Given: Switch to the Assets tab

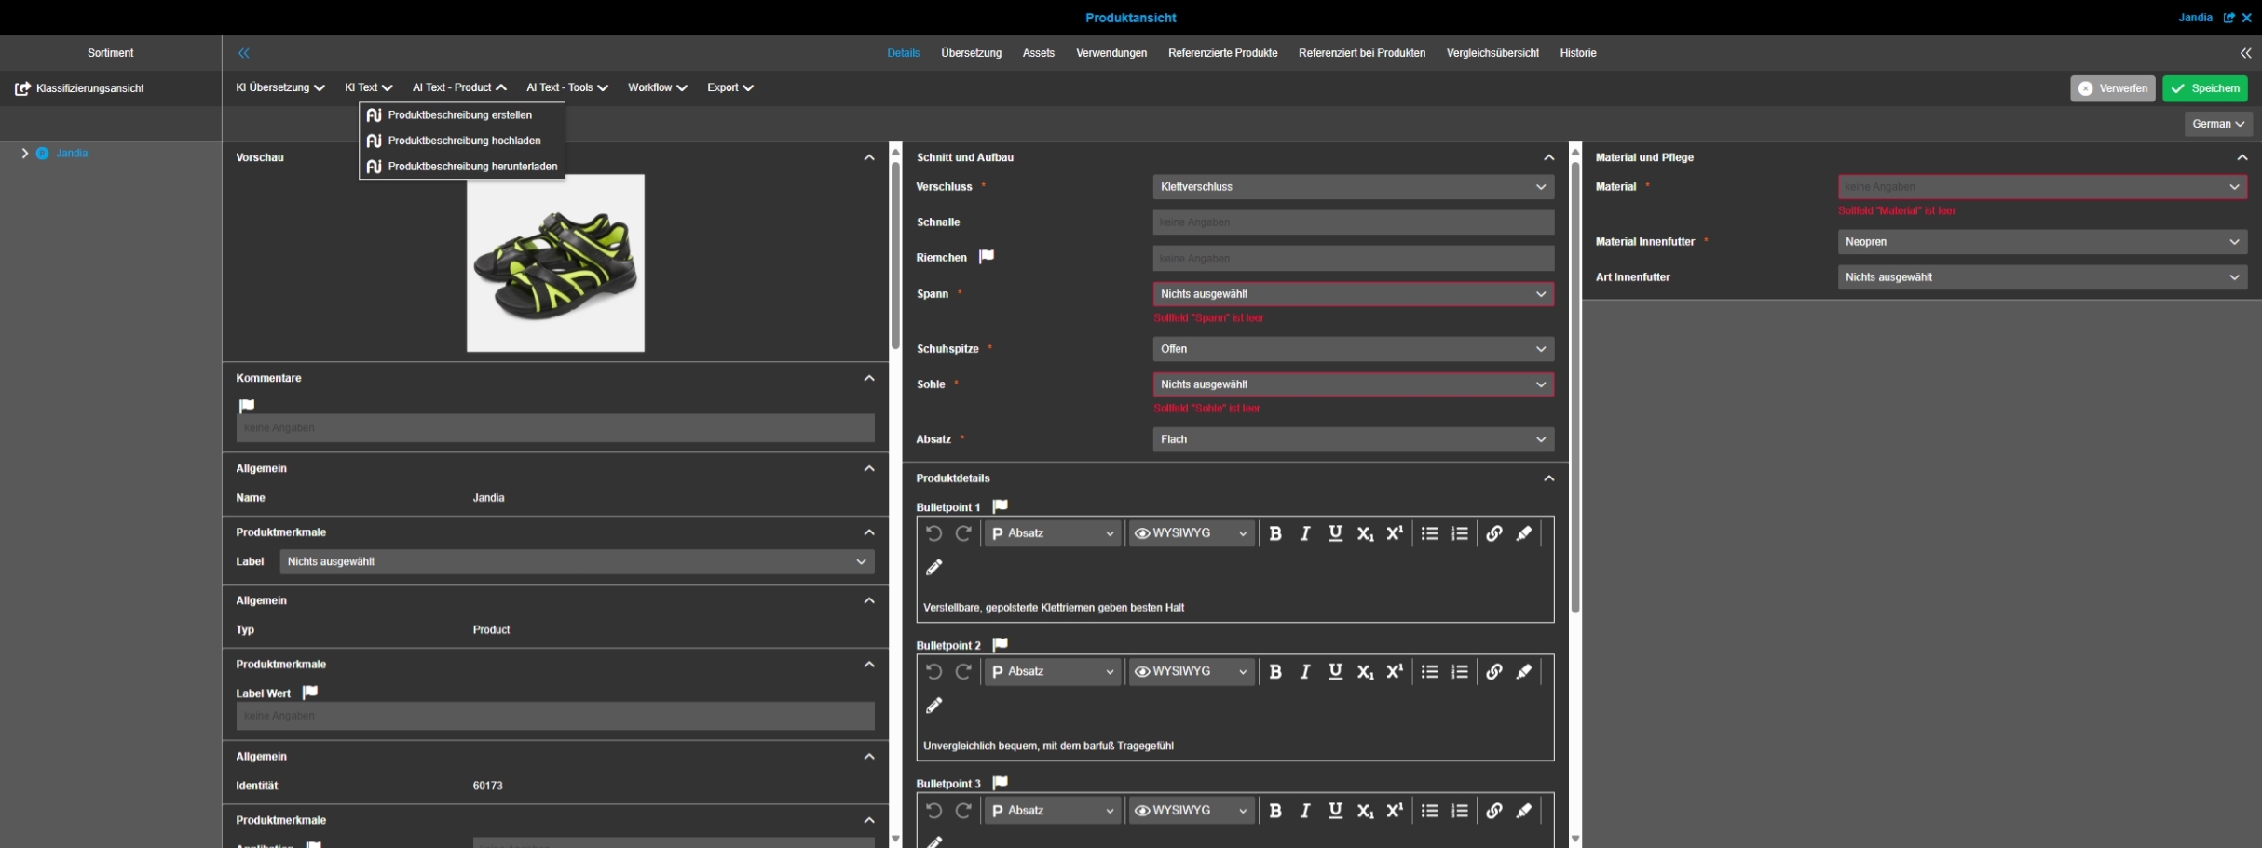Looking at the screenshot, I should (1038, 53).
